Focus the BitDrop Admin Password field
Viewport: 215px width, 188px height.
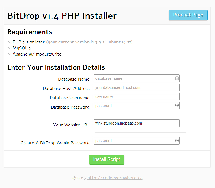136,141
